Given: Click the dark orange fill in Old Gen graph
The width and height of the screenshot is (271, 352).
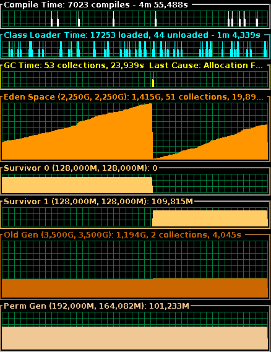Looking at the screenshot, I should click(135, 288).
